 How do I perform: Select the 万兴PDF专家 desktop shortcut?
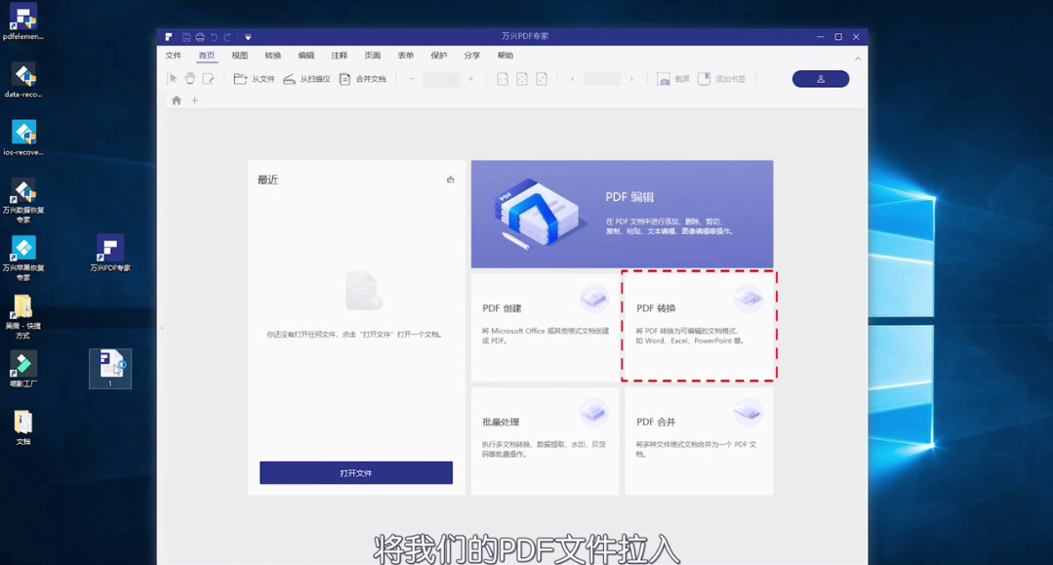(x=110, y=254)
